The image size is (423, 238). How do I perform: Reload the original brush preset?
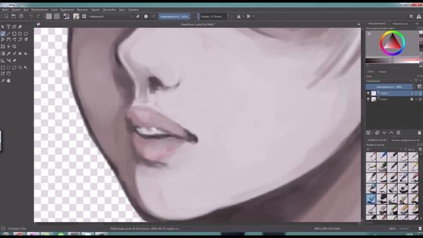coord(154,17)
